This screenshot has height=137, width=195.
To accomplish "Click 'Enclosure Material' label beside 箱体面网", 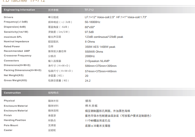I will (16, 111).
